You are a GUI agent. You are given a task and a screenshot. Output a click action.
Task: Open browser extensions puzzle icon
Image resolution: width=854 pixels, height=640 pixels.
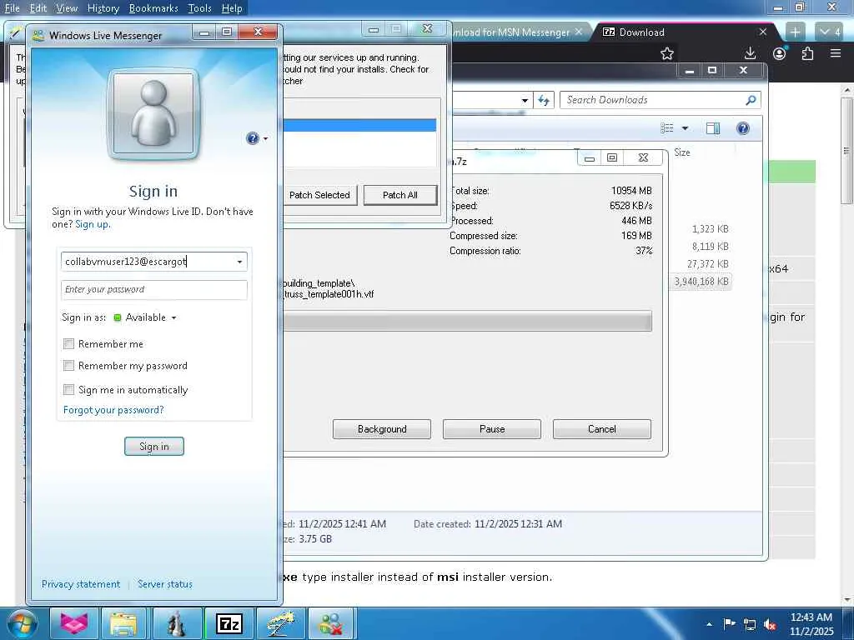click(x=807, y=53)
